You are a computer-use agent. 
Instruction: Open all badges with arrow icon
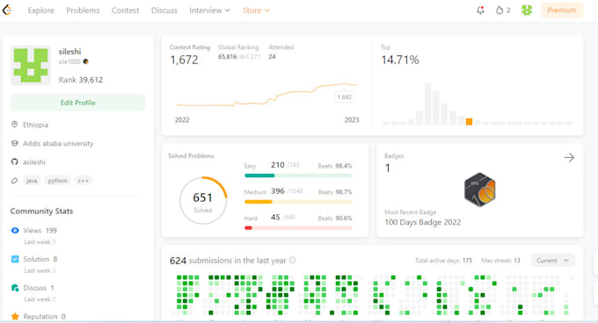point(569,157)
